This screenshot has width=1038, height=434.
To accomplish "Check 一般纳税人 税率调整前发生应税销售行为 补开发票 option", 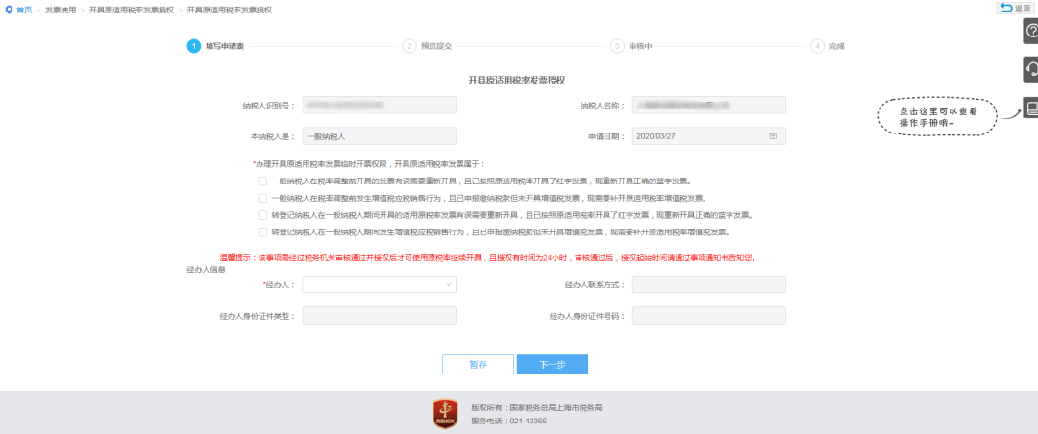I will (262, 198).
